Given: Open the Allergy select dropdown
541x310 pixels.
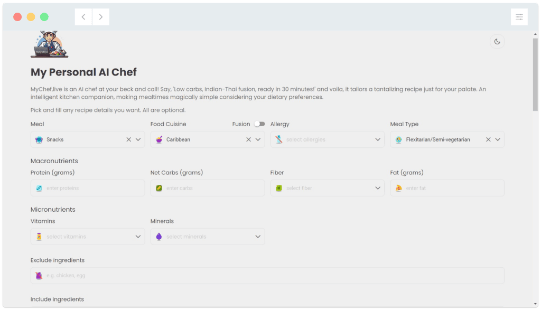Looking at the screenshot, I should [327, 139].
